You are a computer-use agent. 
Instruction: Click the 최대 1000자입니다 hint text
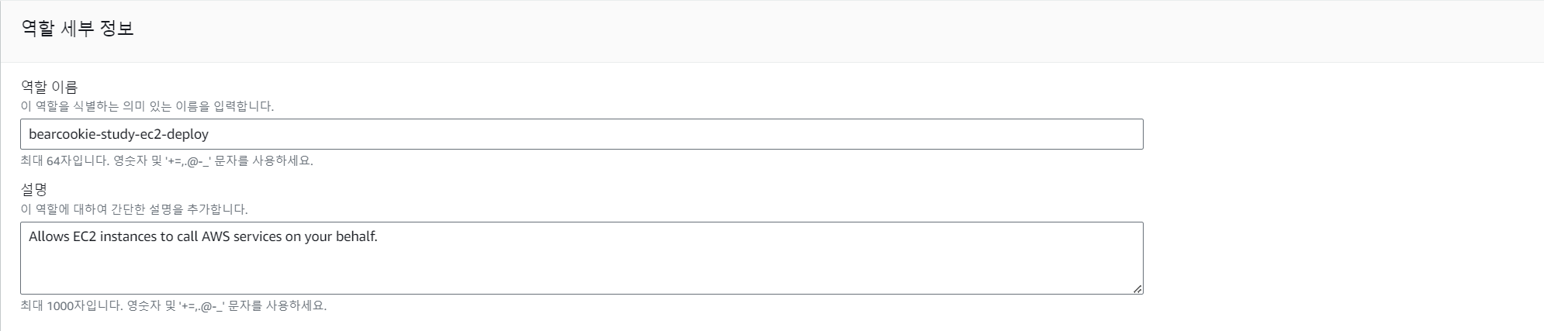pos(173,305)
